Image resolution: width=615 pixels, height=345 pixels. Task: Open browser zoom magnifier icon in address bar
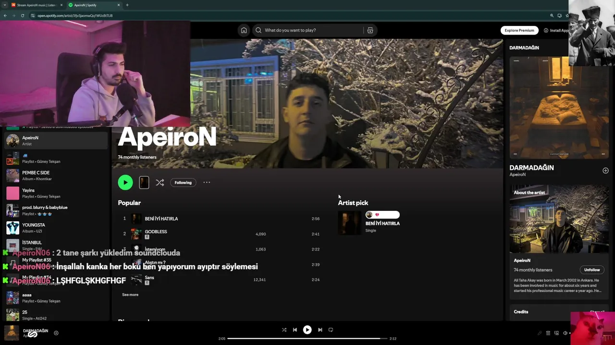pos(552,15)
